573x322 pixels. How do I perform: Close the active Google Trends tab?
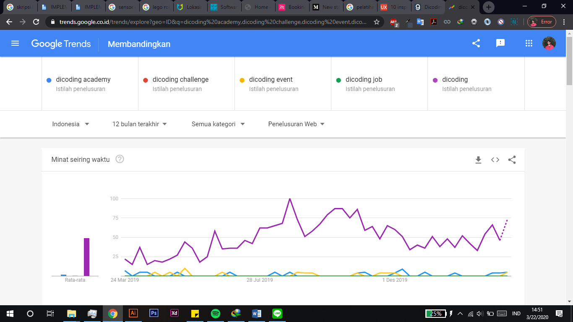point(473,7)
